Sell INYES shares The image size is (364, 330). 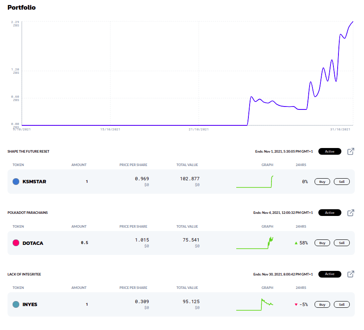(x=342, y=304)
